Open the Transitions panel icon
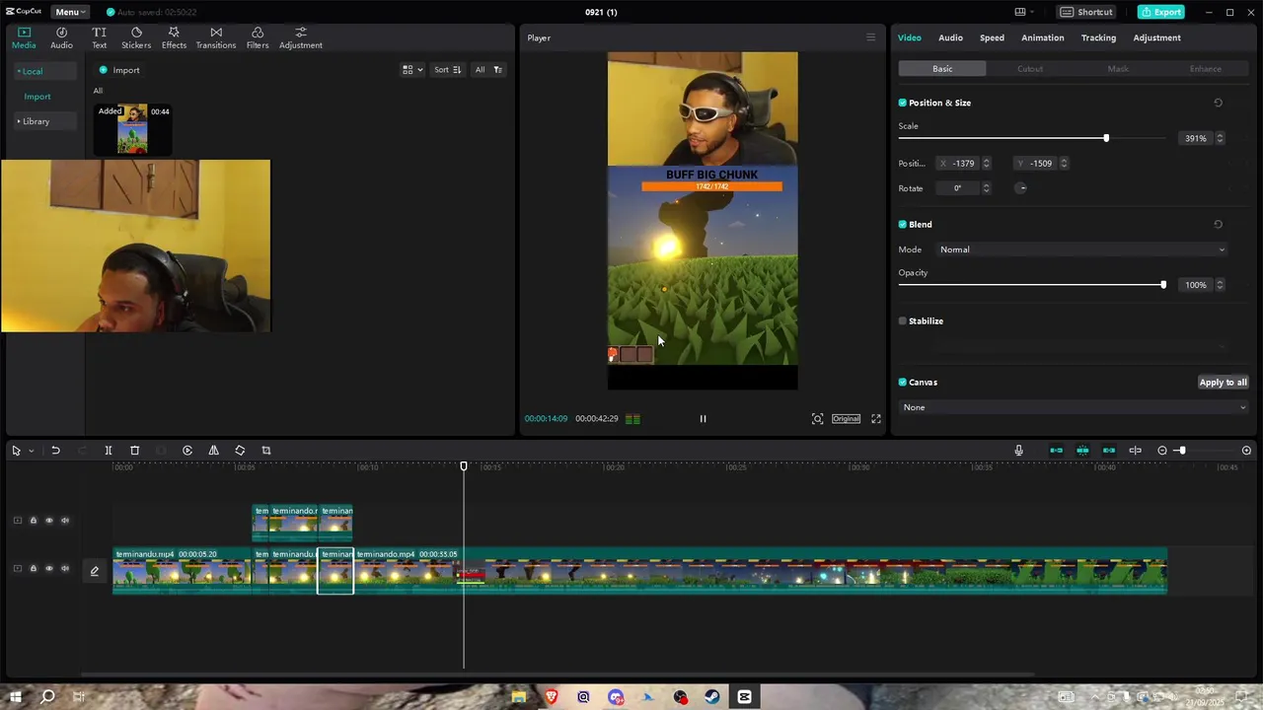The height and width of the screenshot is (710, 1263). (216, 37)
